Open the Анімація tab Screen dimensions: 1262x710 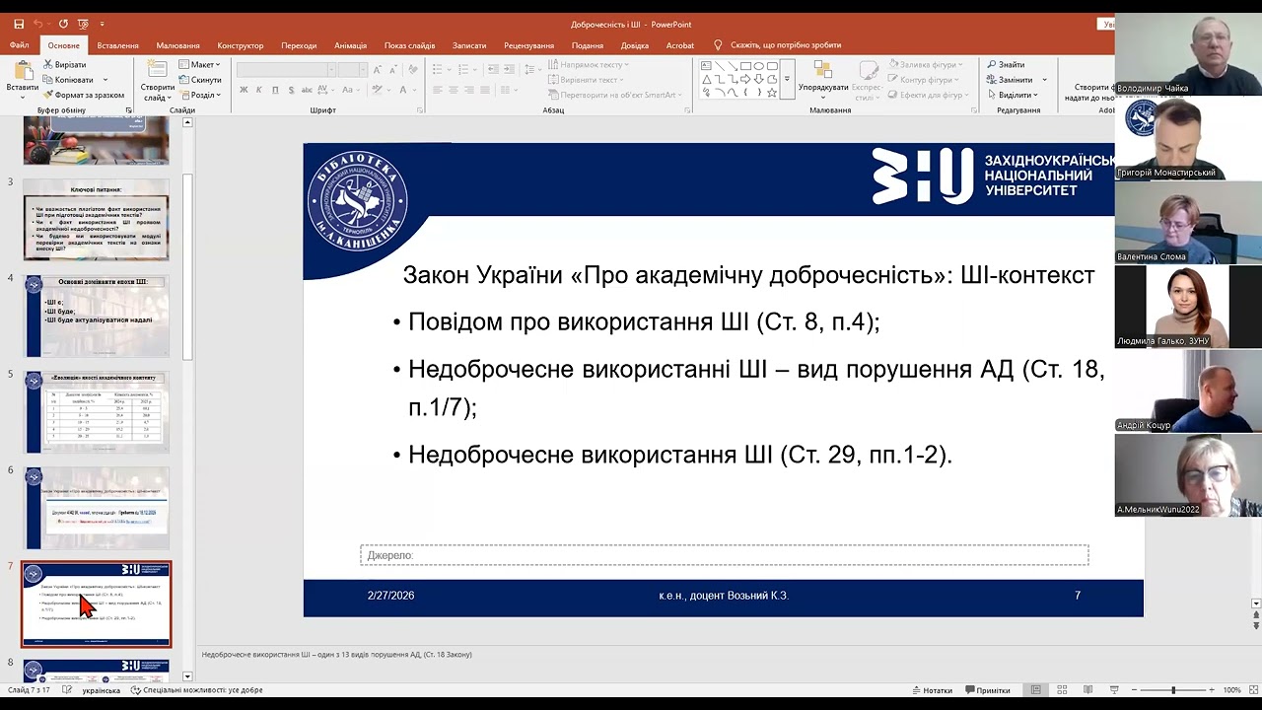[x=350, y=45]
